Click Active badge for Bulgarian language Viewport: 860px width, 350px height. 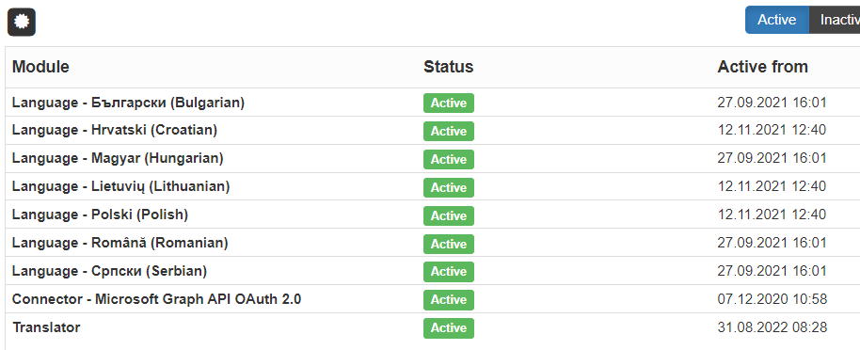click(449, 103)
